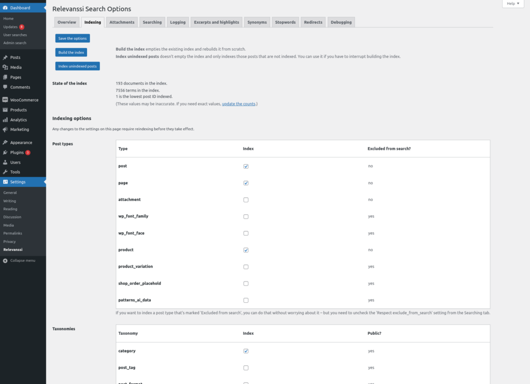This screenshot has height=384, width=530.
Task: Click the Collapse menu arrow icon
Action: (x=5, y=261)
